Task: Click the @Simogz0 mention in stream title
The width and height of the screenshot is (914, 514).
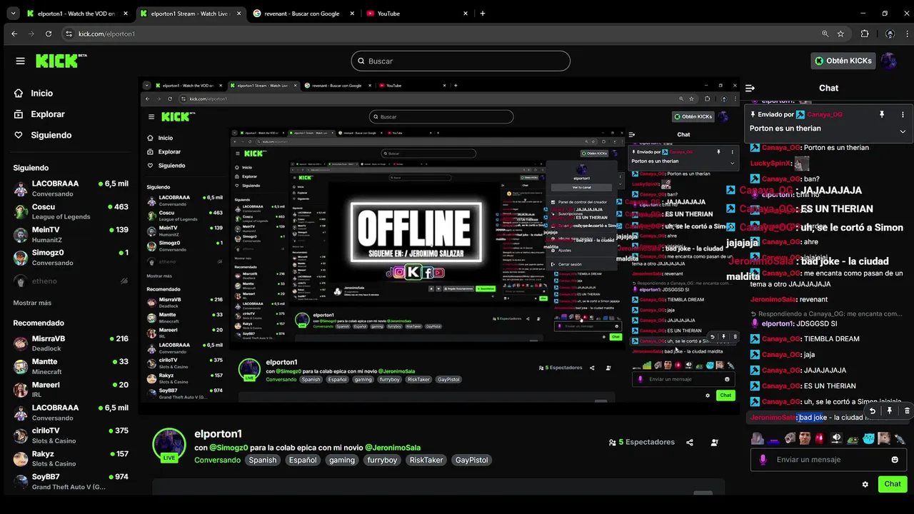Action: 228,448
